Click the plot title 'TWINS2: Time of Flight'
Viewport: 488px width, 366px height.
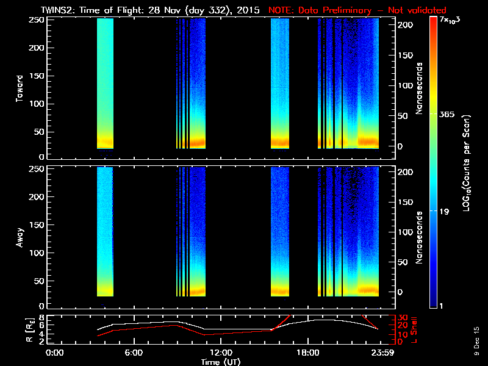pyautogui.click(x=110, y=10)
